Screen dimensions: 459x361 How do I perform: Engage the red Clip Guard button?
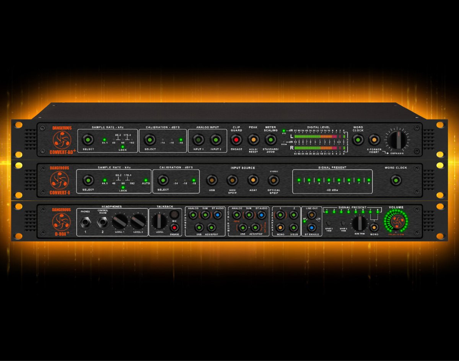coord(236,139)
